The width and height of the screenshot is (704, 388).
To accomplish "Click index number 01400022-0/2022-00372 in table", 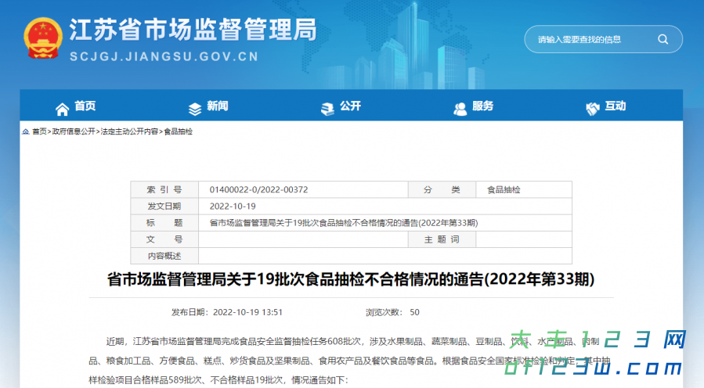I will tap(258, 189).
